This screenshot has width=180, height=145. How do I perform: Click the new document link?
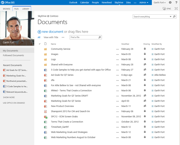52,32
